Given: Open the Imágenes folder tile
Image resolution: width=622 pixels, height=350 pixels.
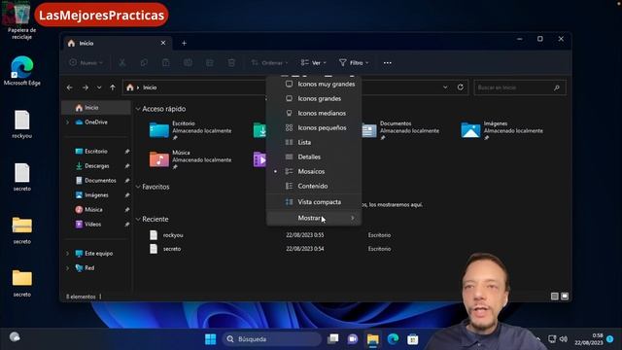Looking at the screenshot, I should coord(501,130).
